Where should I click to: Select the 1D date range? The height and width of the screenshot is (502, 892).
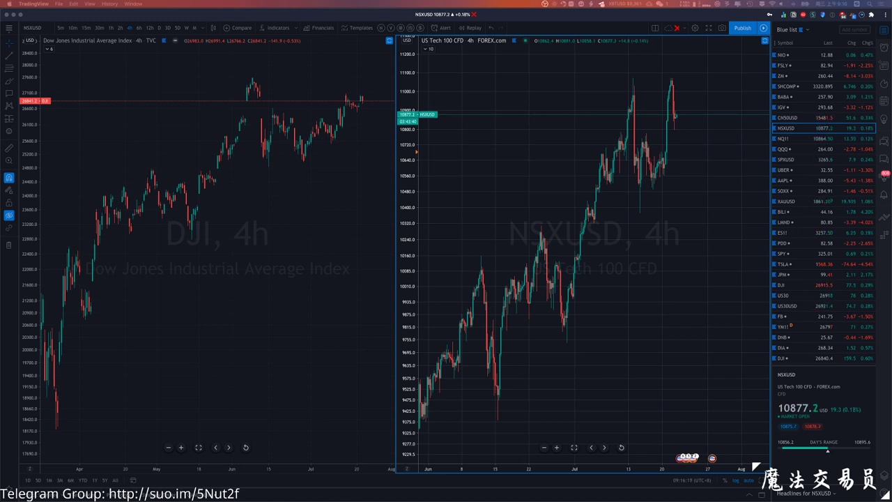tap(28, 480)
